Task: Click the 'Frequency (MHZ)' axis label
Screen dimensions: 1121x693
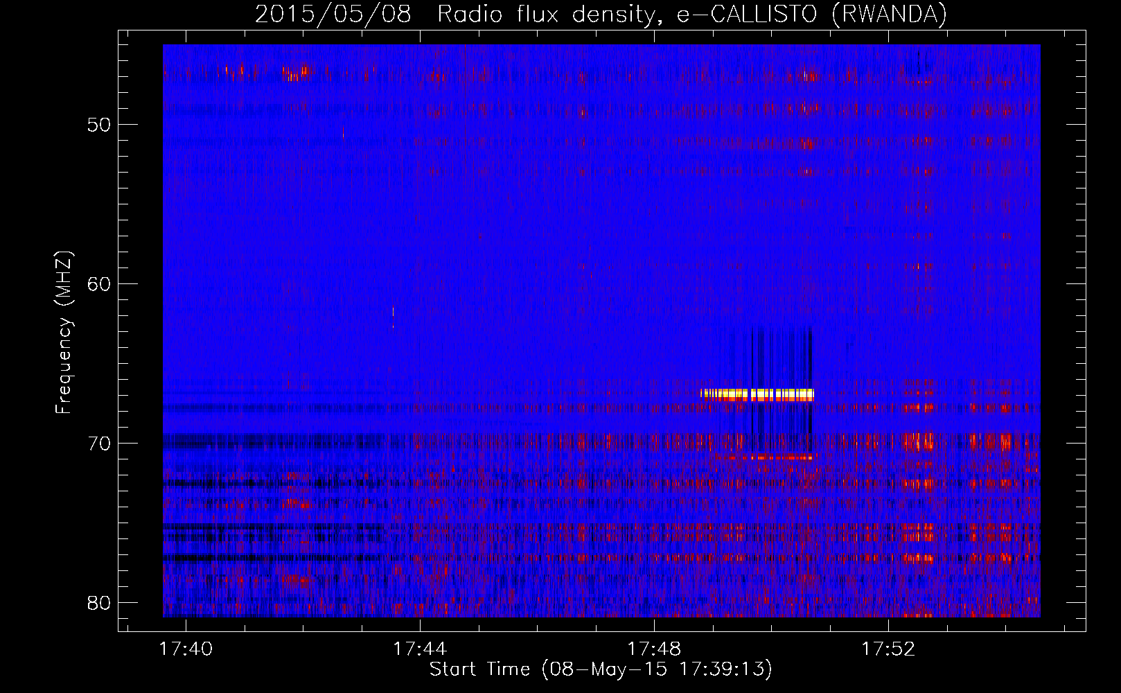Action: 64,333
